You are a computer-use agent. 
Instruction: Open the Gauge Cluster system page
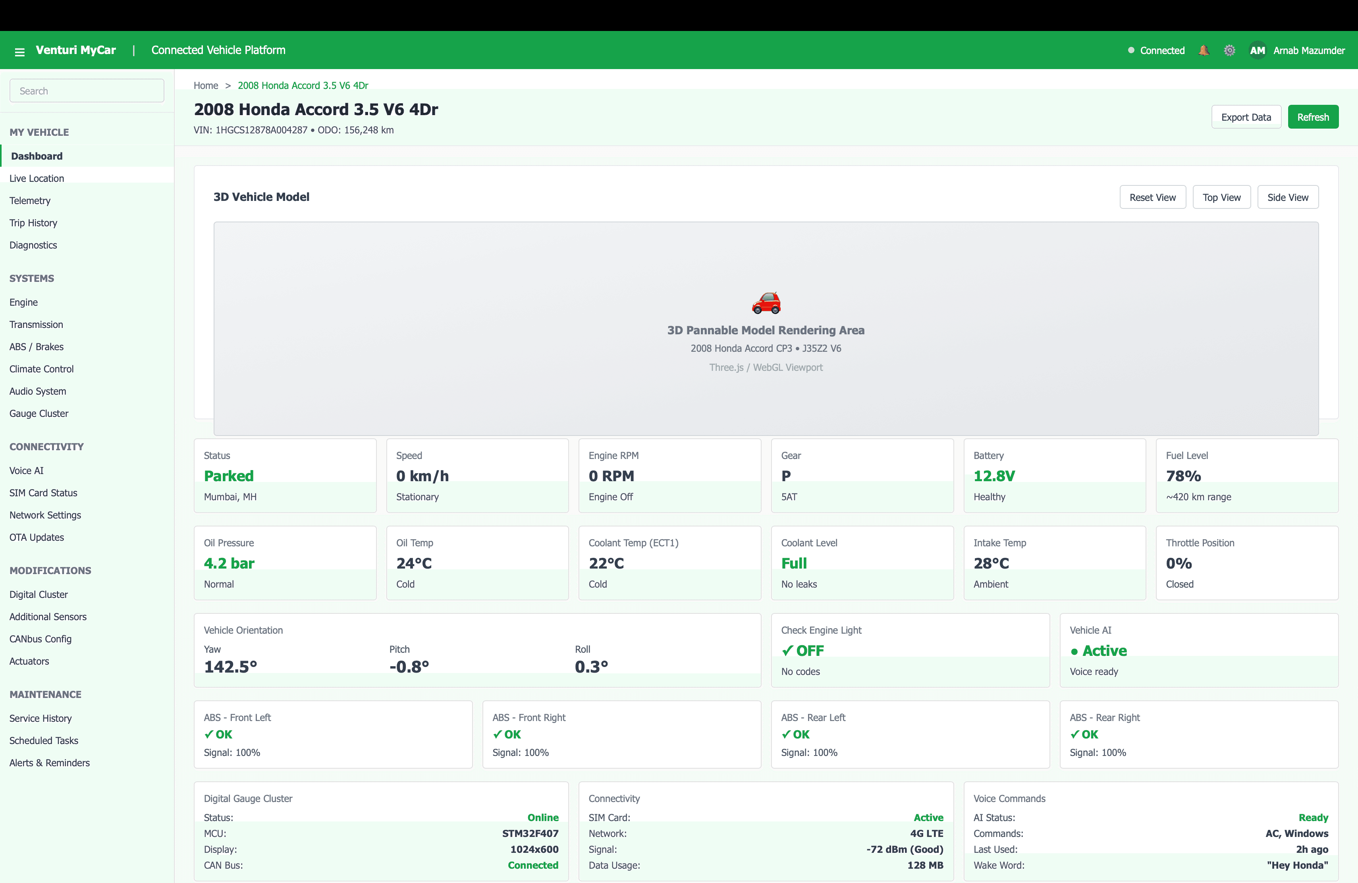point(39,413)
